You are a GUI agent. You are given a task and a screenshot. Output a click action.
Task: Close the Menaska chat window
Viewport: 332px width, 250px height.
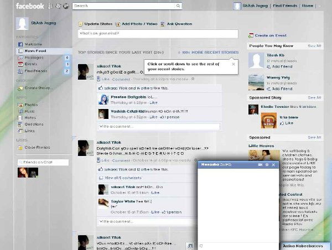point(273,165)
